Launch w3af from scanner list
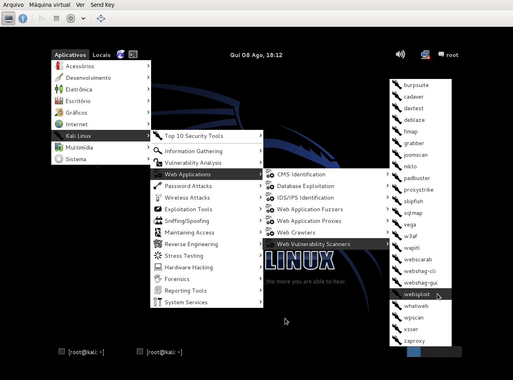 420,236
